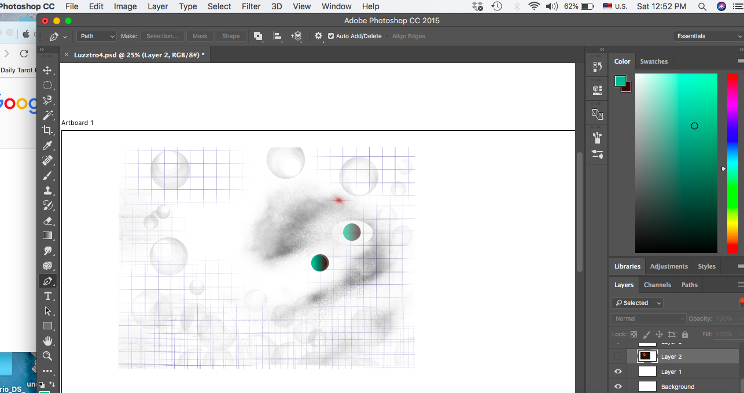
Task: Click the Mask button in options bar
Action: tap(200, 36)
